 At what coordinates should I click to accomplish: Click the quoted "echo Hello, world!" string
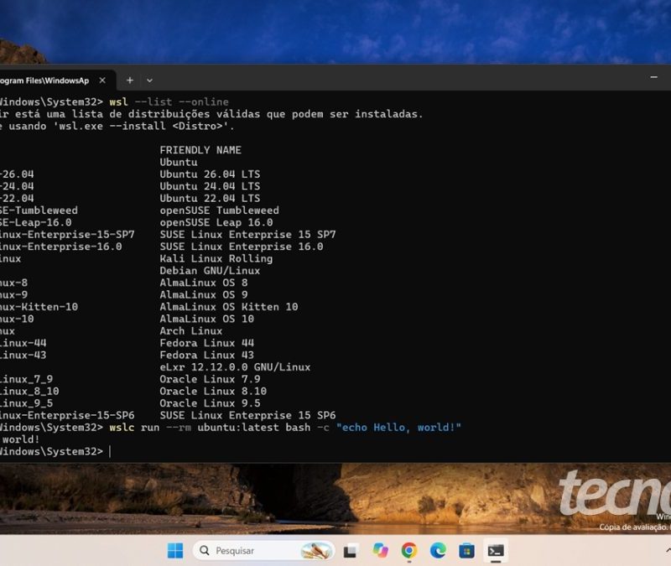[x=398, y=428]
